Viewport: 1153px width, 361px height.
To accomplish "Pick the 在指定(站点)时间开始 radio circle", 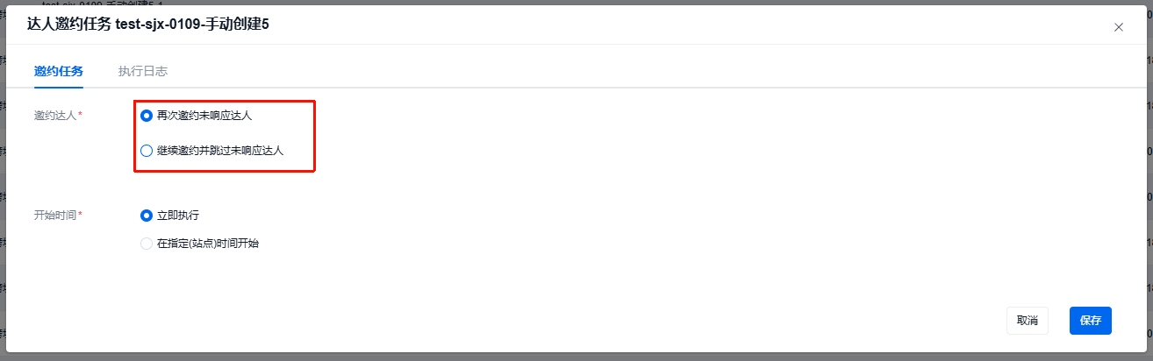I will click(147, 244).
